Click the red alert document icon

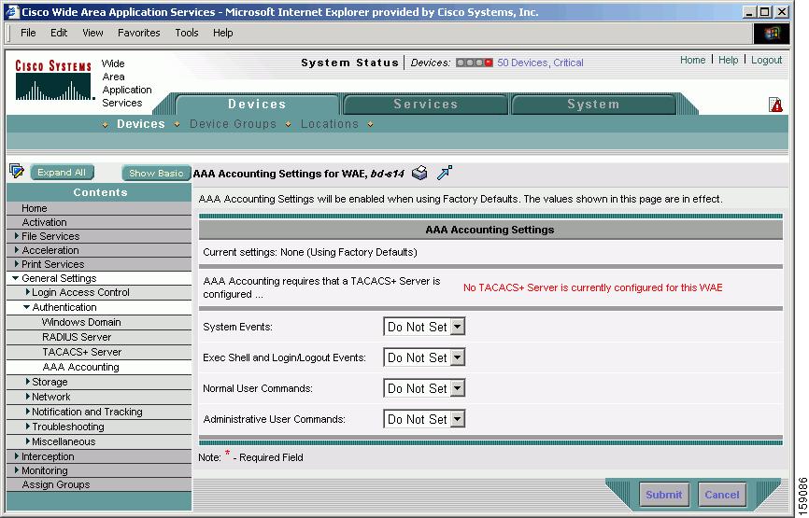tap(775, 105)
